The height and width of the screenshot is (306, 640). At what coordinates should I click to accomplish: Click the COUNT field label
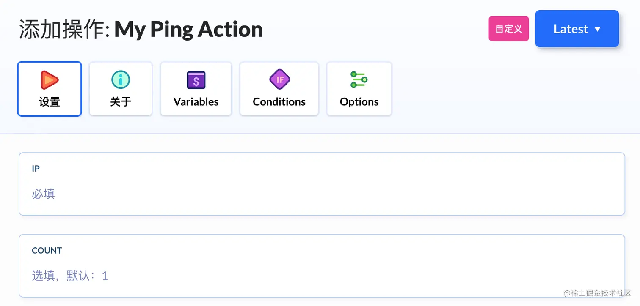(x=47, y=251)
